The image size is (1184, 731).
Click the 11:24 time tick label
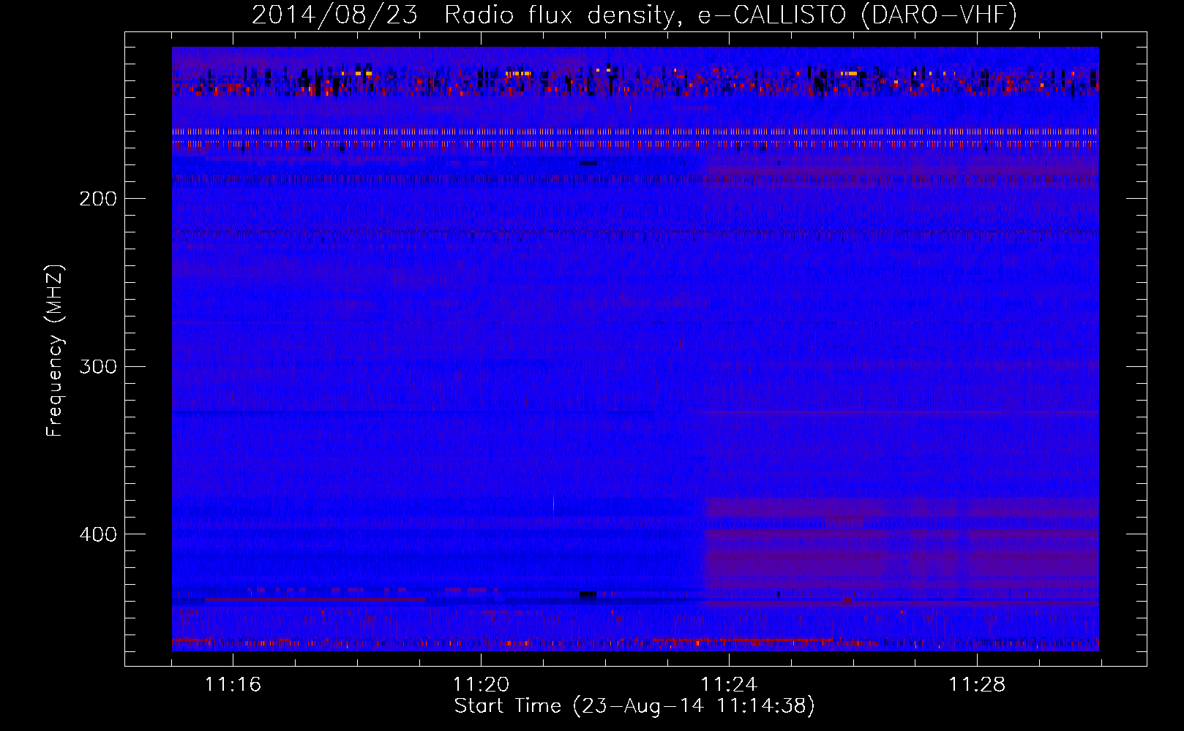click(729, 685)
